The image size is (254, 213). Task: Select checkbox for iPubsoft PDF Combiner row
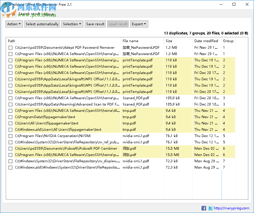click(10, 148)
